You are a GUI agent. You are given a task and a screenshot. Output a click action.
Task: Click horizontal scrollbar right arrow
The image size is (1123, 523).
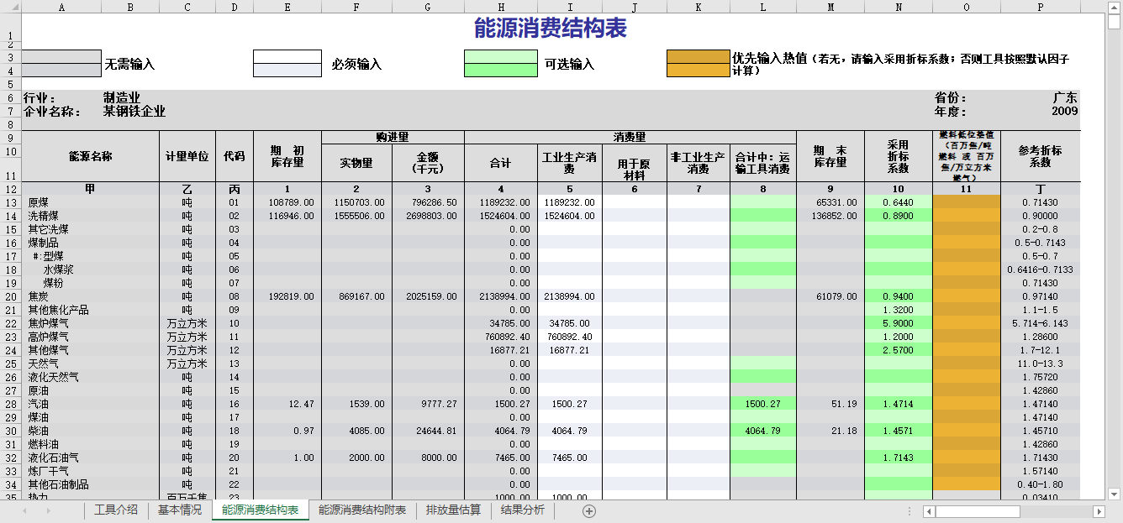[x=1098, y=511]
